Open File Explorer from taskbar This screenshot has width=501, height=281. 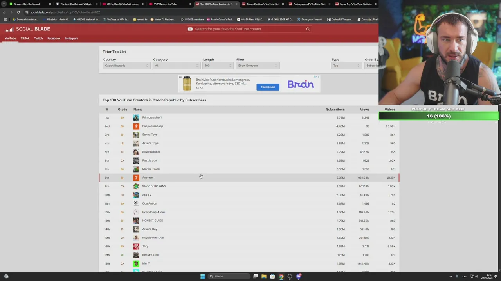click(x=264, y=276)
